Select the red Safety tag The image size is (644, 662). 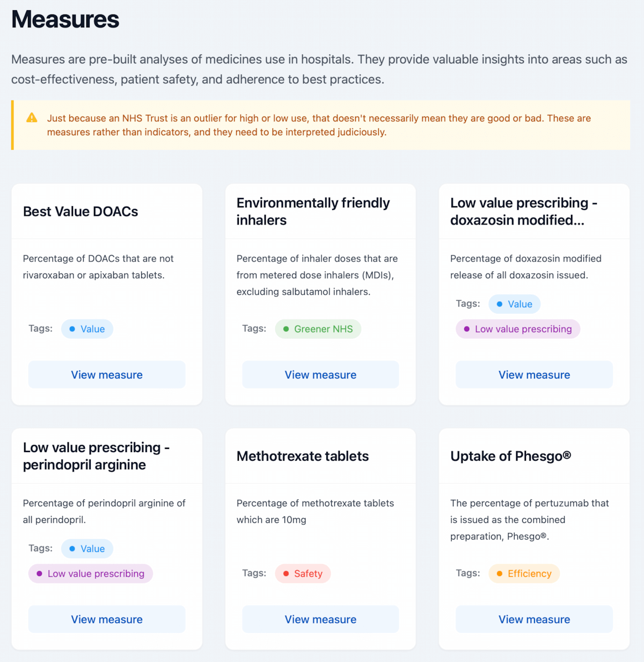(303, 573)
